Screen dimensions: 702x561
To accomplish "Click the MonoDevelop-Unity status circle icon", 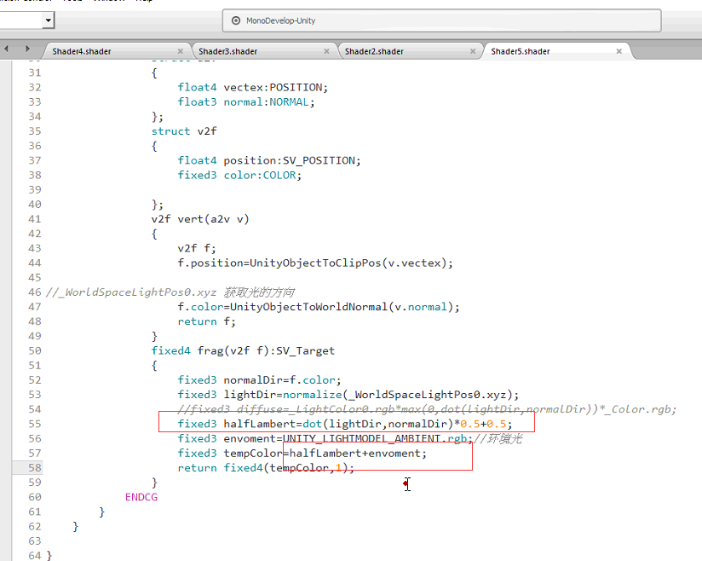I will tap(236, 20).
